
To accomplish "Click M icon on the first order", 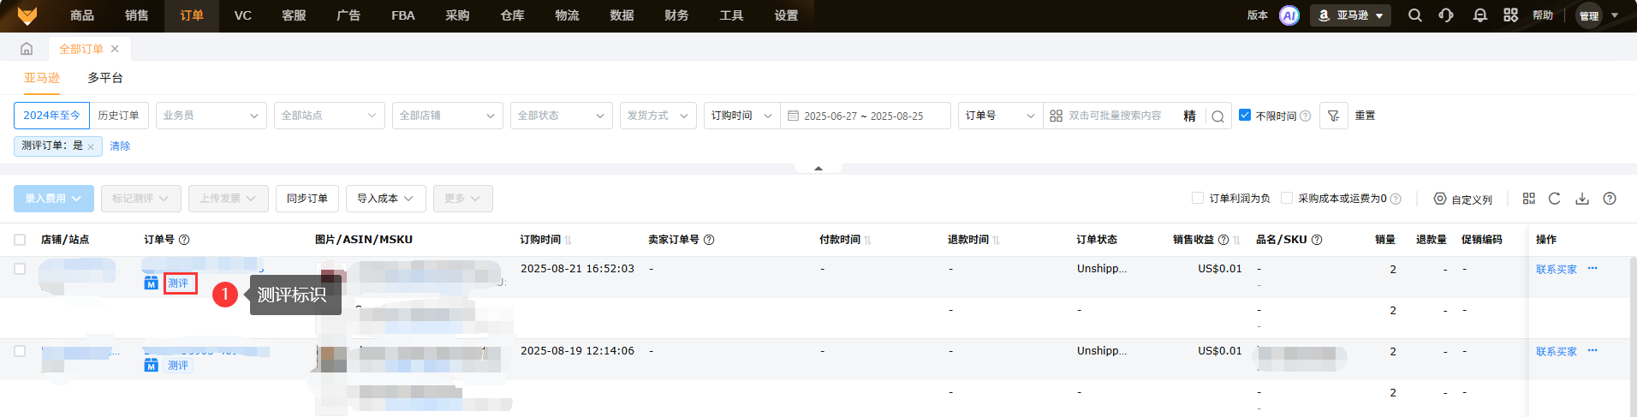I will (x=152, y=283).
